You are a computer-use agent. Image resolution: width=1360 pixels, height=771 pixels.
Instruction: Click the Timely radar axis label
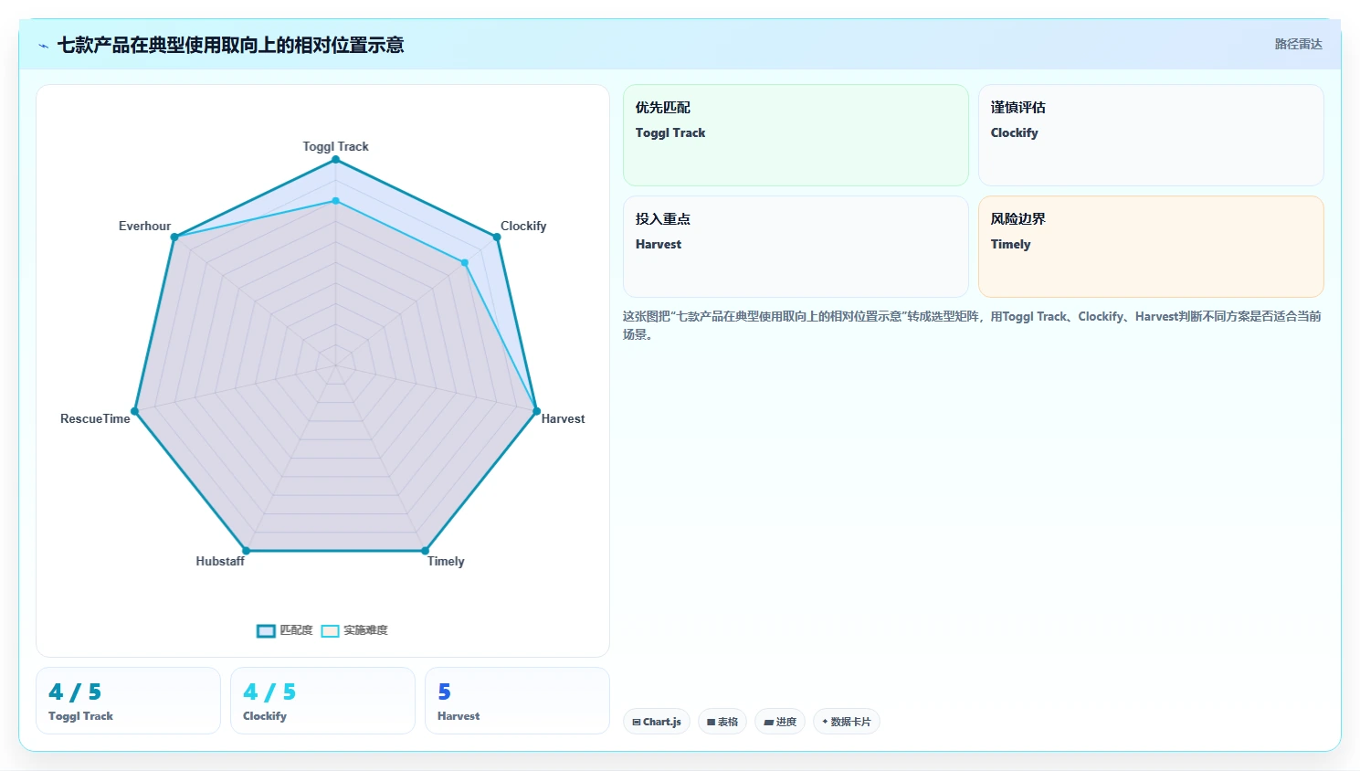click(x=446, y=561)
